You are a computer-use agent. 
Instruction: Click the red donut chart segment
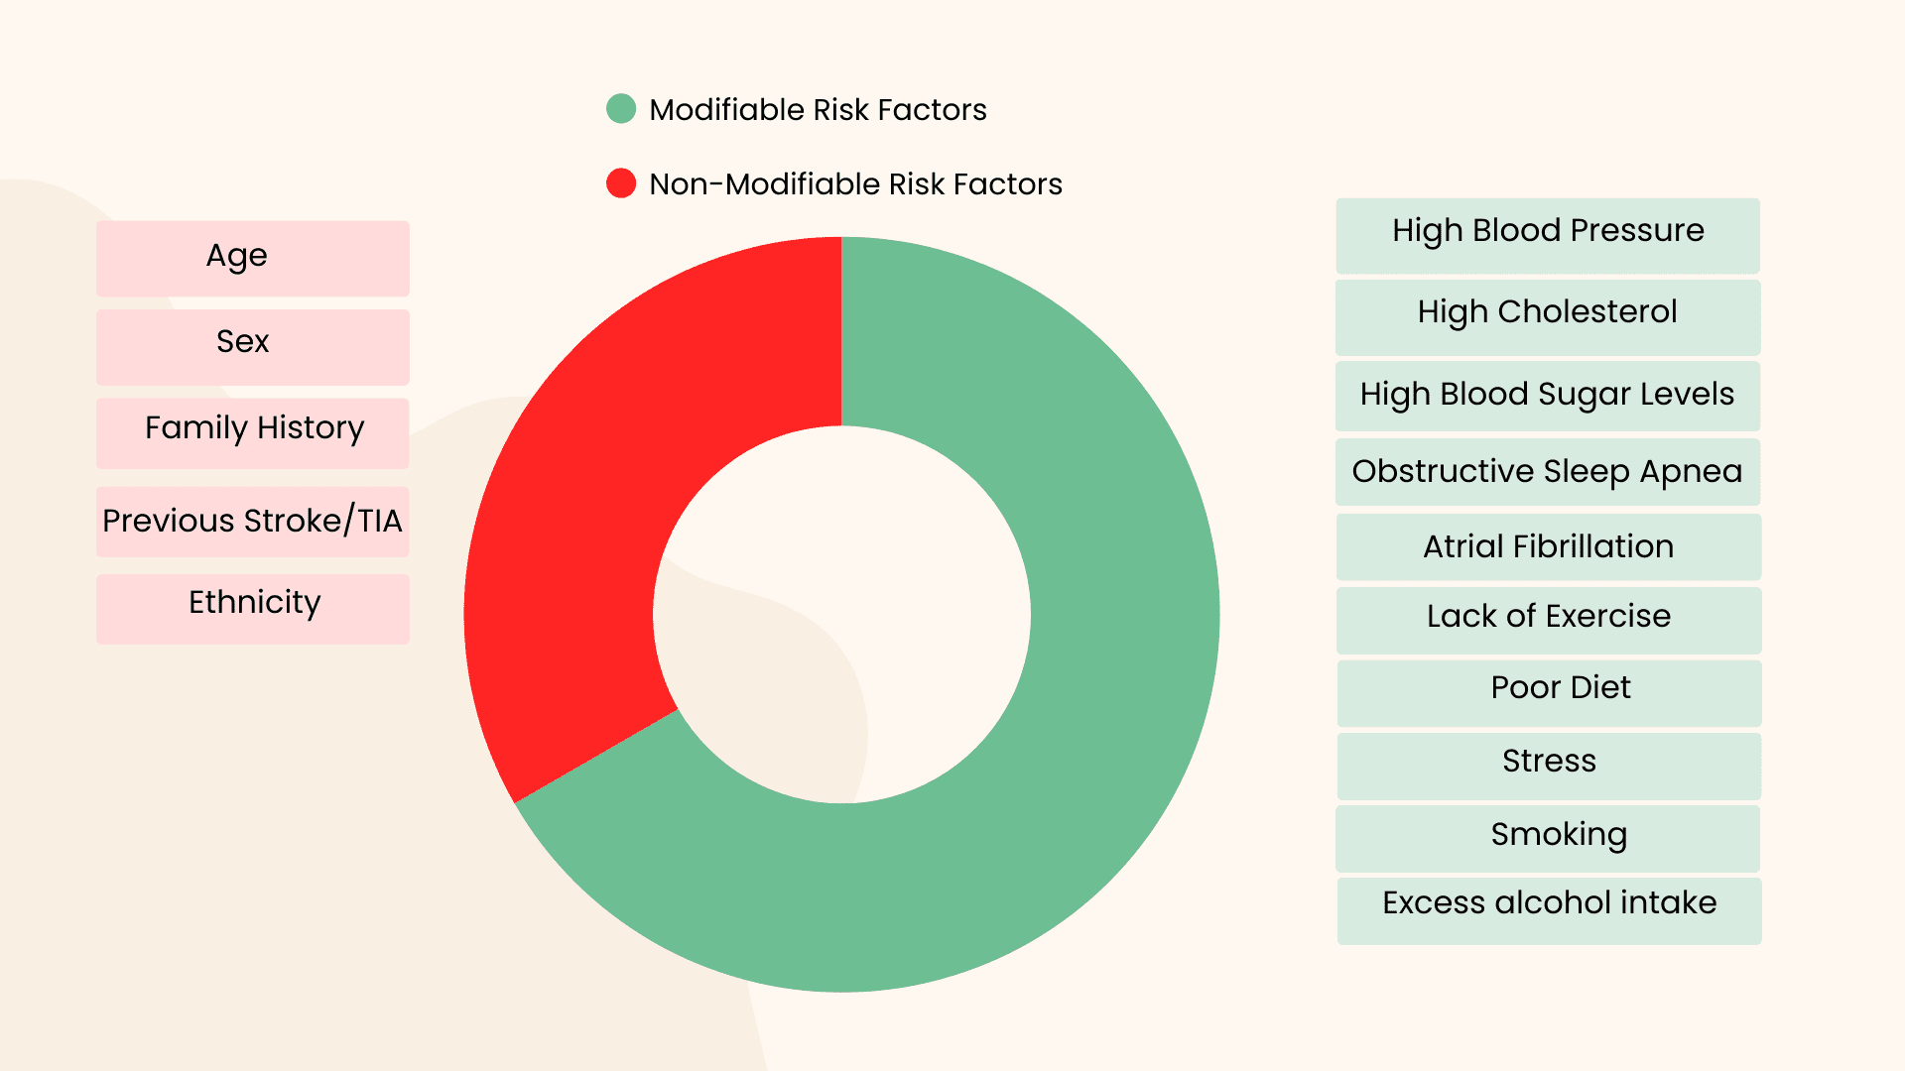coord(595,496)
